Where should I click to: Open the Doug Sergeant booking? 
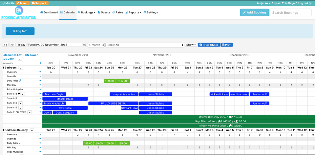point(65,113)
